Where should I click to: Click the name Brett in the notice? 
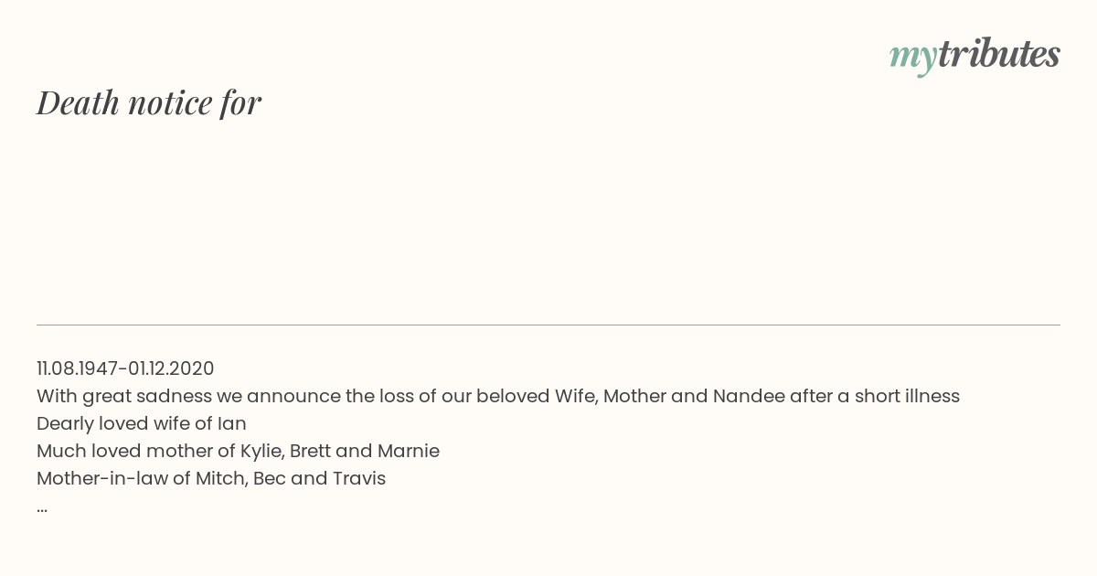[309, 451]
